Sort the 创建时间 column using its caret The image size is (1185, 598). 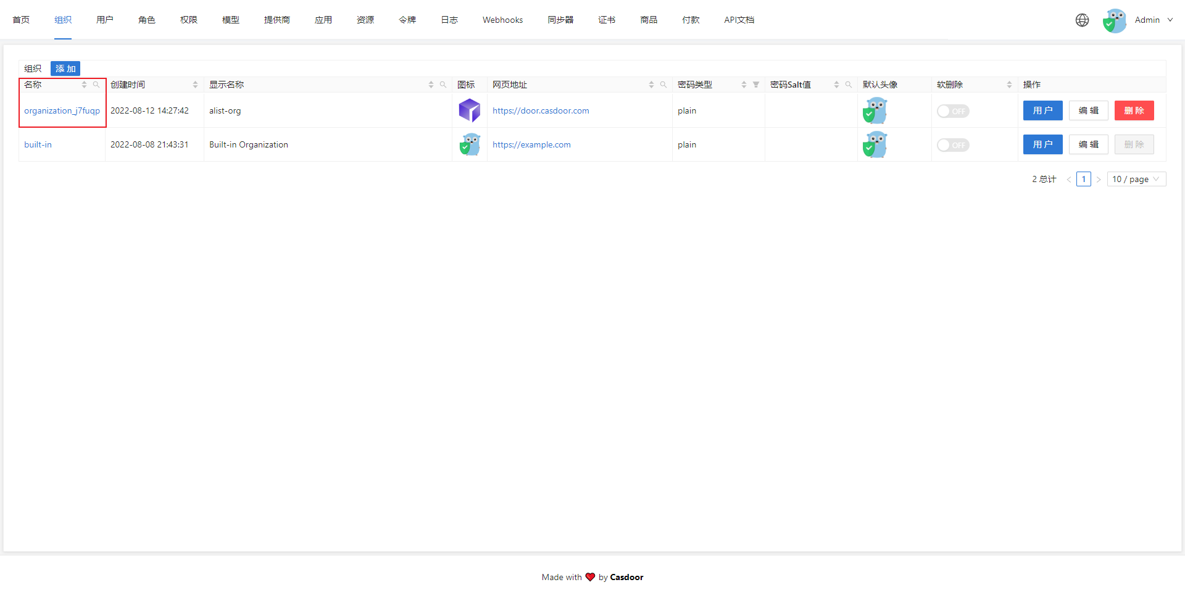[196, 85]
